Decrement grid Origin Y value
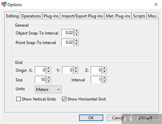Viewport: 162px width, 124px height. (x=76, y=72)
